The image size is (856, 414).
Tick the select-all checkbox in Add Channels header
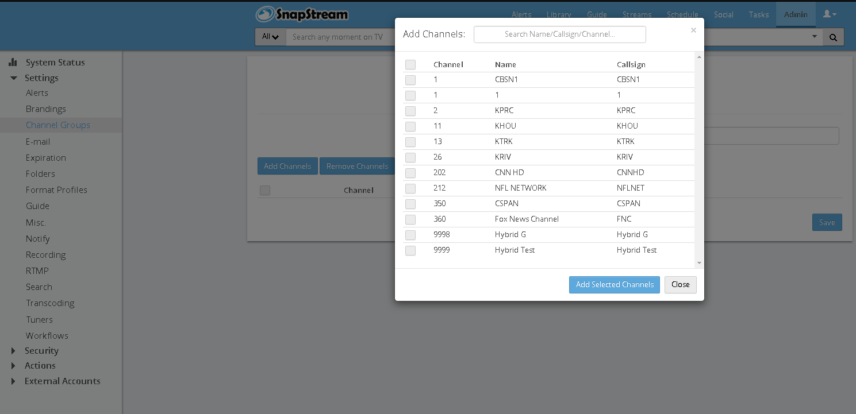pyautogui.click(x=410, y=65)
